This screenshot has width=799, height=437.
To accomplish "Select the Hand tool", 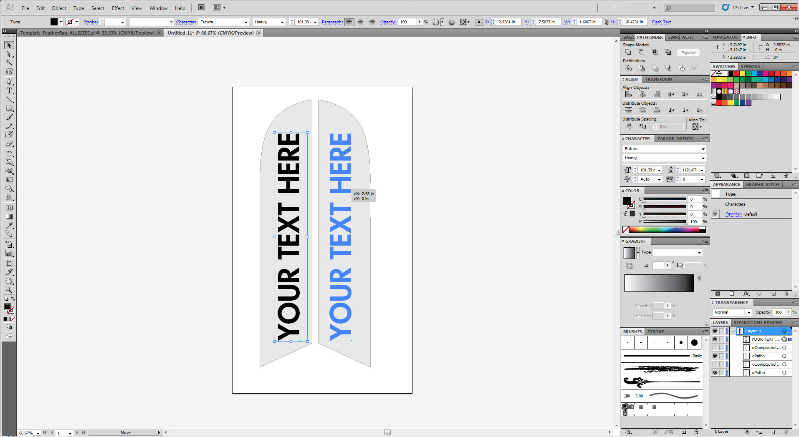I will [x=9, y=281].
